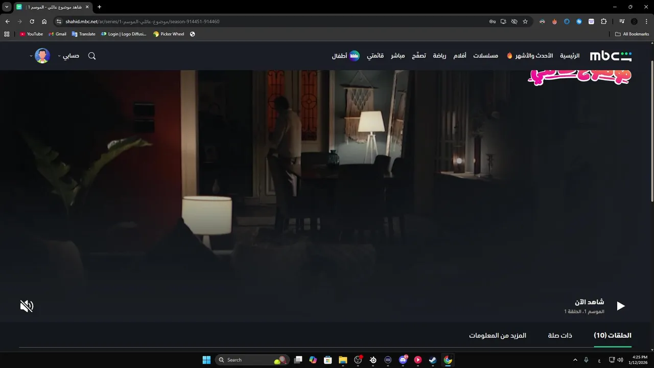Open the face with glasses extension icon

coord(542,21)
